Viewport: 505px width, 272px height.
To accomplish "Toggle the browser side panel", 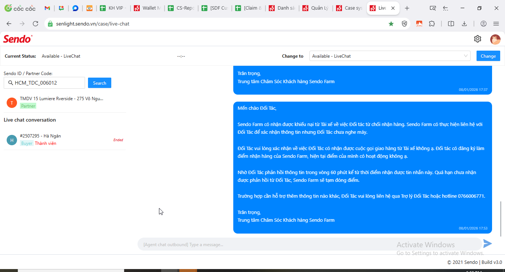I will [x=451, y=24].
